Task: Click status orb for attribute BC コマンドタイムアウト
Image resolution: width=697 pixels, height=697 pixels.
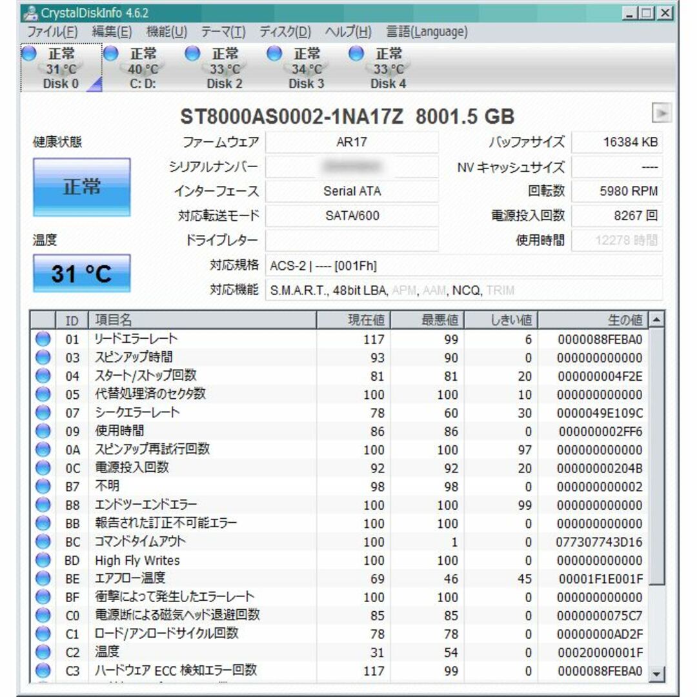Action: click(x=43, y=542)
